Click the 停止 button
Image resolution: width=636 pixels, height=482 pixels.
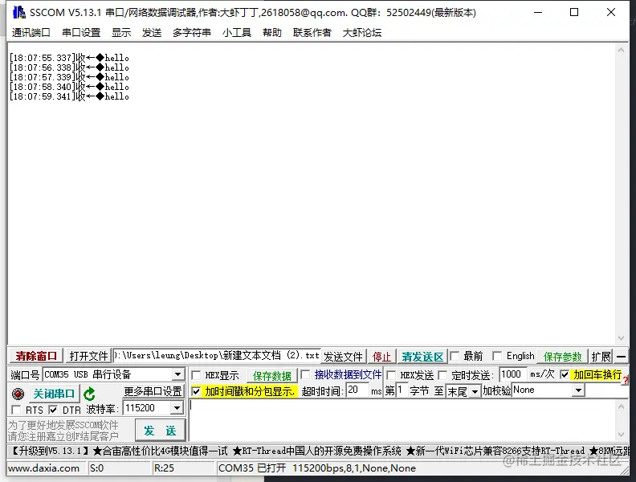[381, 357]
